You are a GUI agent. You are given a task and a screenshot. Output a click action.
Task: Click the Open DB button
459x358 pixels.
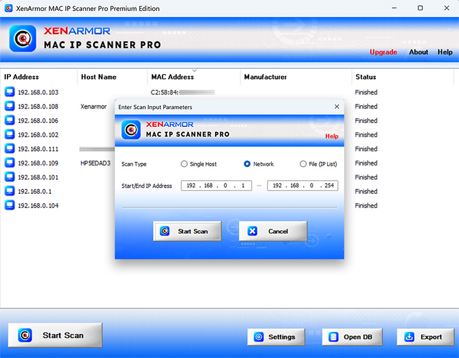coord(352,337)
